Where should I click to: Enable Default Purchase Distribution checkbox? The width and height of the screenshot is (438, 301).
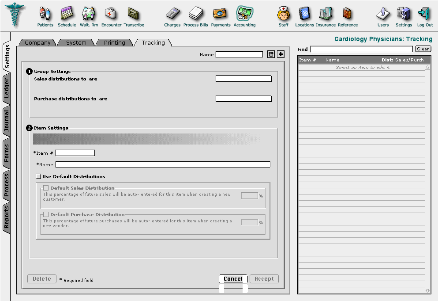46,214
